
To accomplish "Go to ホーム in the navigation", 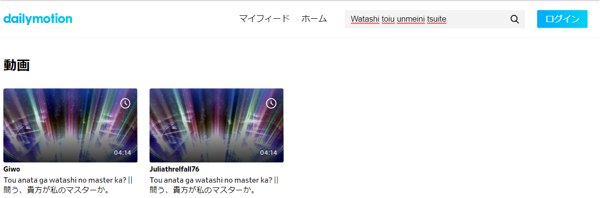I will coord(314,19).
